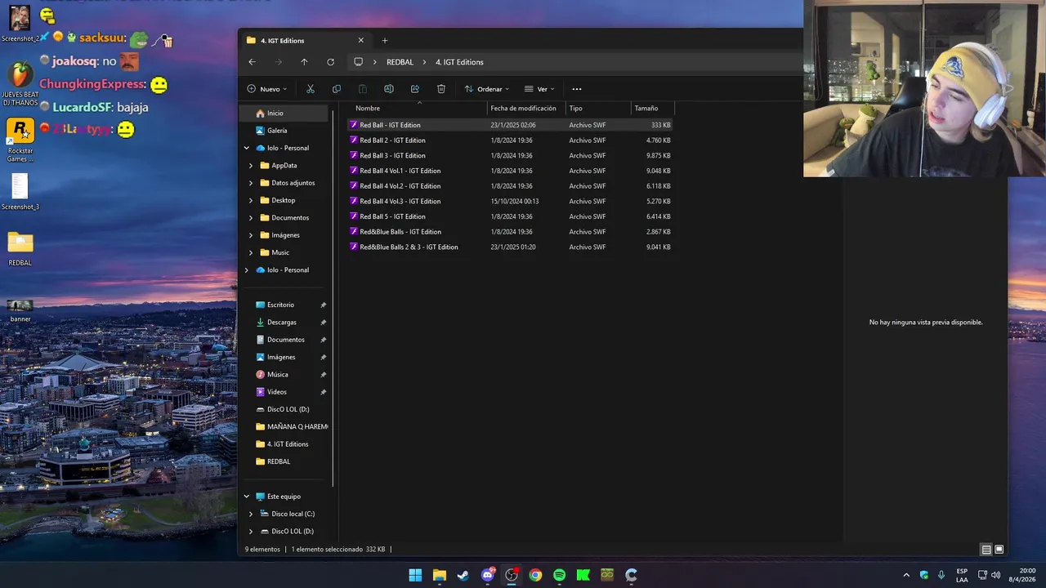Switch to details view icon in status bar
Image resolution: width=1046 pixels, height=588 pixels.
click(986, 550)
